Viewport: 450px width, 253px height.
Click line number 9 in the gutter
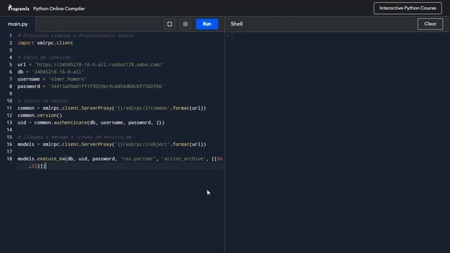[11, 93]
